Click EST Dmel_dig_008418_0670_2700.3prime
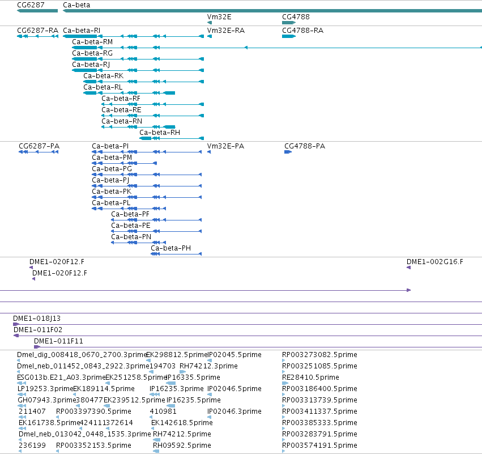Screen dimensions: 482x454 tap(82, 355)
